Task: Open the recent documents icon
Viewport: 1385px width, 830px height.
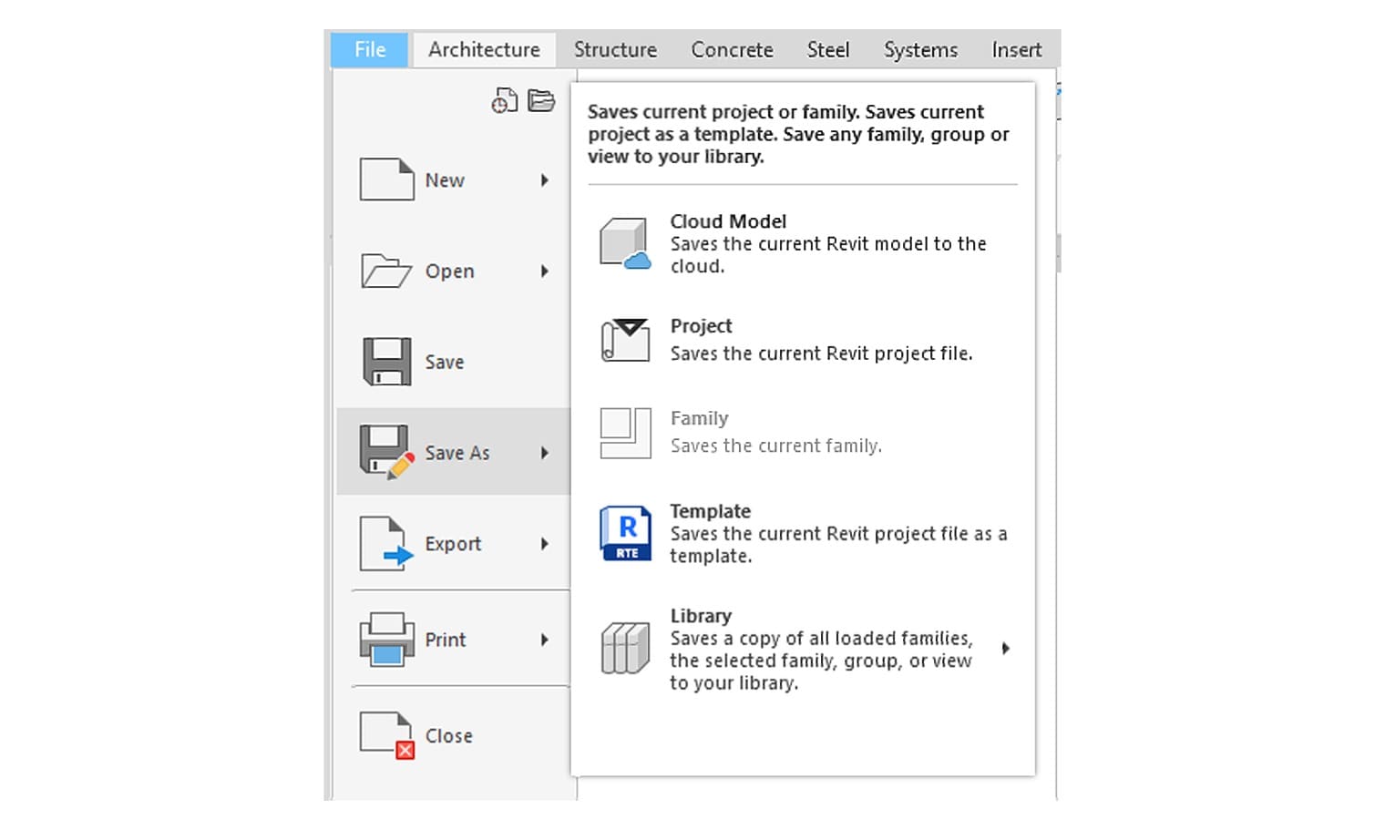Action: pos(505,100)
